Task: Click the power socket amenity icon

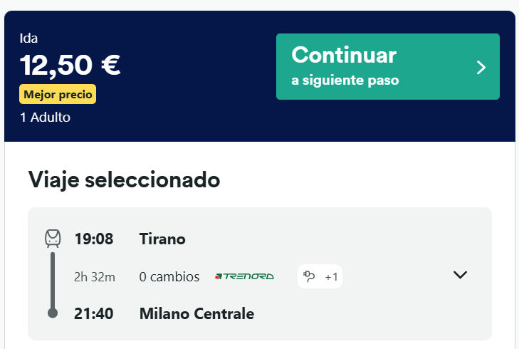Action: click(x=309, y=276)
